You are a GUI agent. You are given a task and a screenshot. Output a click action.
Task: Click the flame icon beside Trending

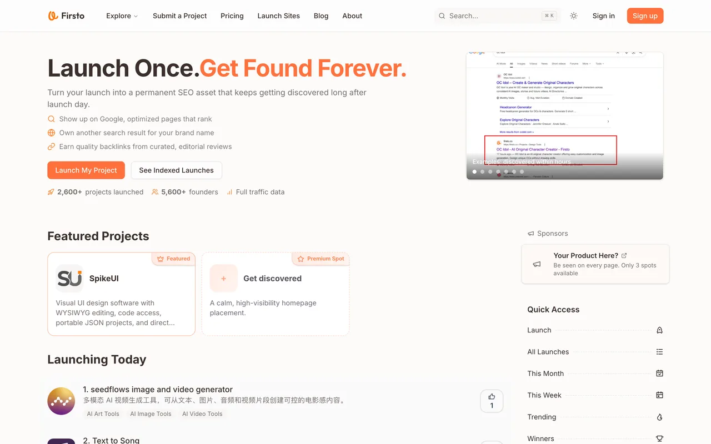659,417
